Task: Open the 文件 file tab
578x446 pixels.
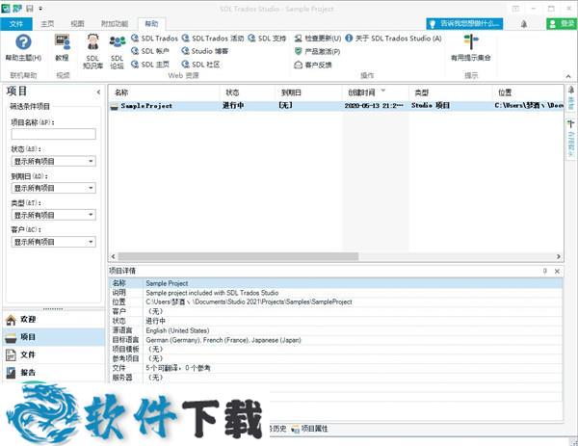Action: pos(16,24)
